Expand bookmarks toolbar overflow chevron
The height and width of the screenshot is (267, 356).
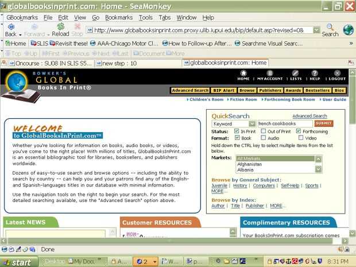tap(351, 43)
